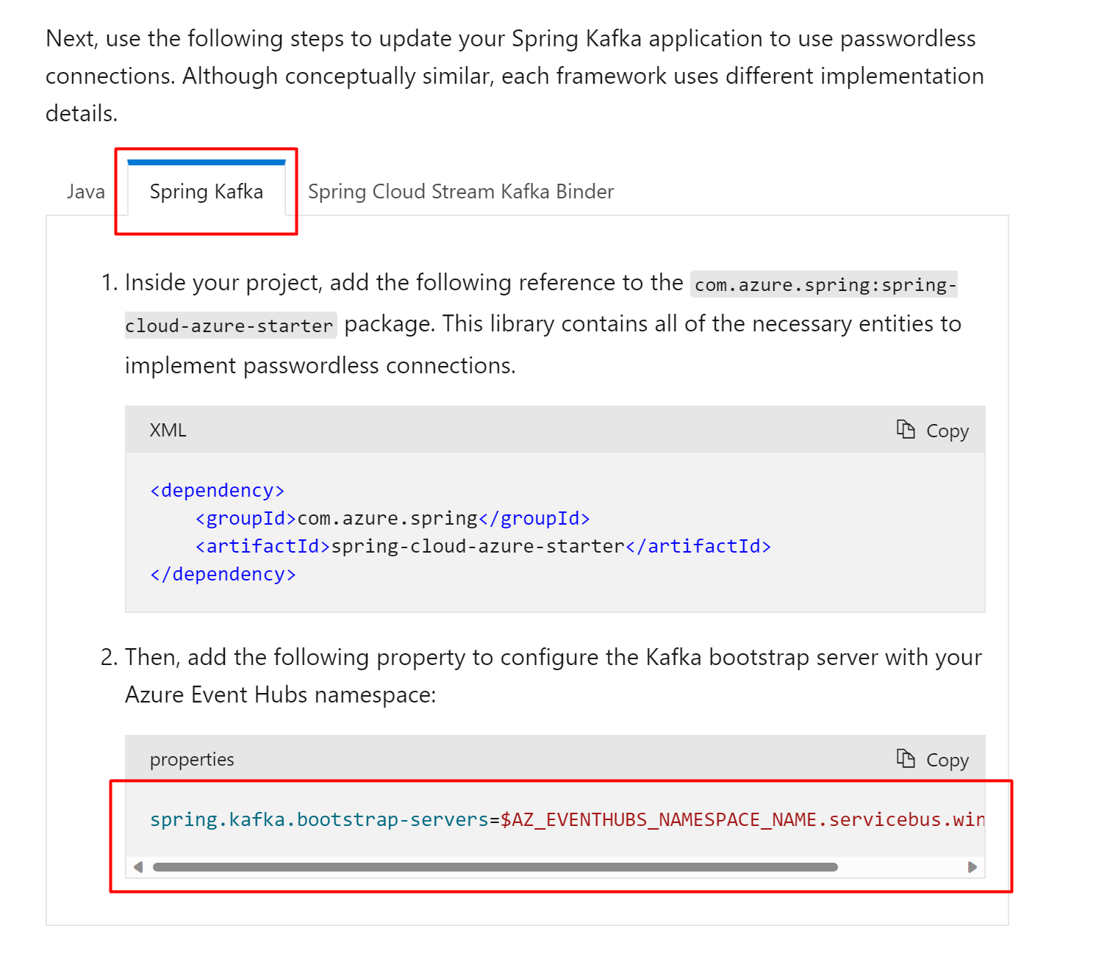Select the Spring Kafka tab

tap(206, 192)
